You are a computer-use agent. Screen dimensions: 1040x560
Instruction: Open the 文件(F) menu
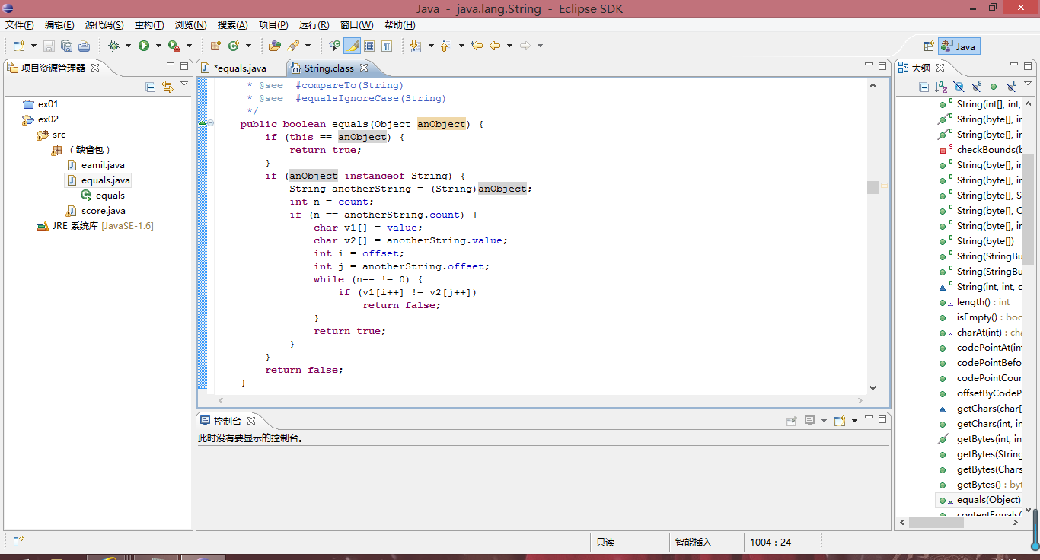20,25
